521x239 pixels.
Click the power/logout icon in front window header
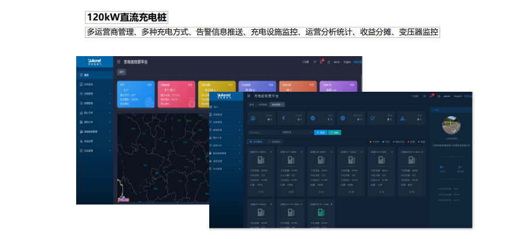[x=439, y=96]
